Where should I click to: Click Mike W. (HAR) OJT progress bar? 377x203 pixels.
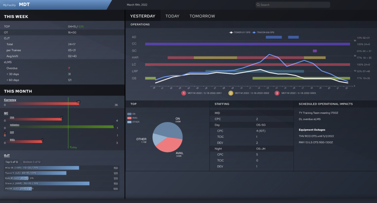pos(42,168)
